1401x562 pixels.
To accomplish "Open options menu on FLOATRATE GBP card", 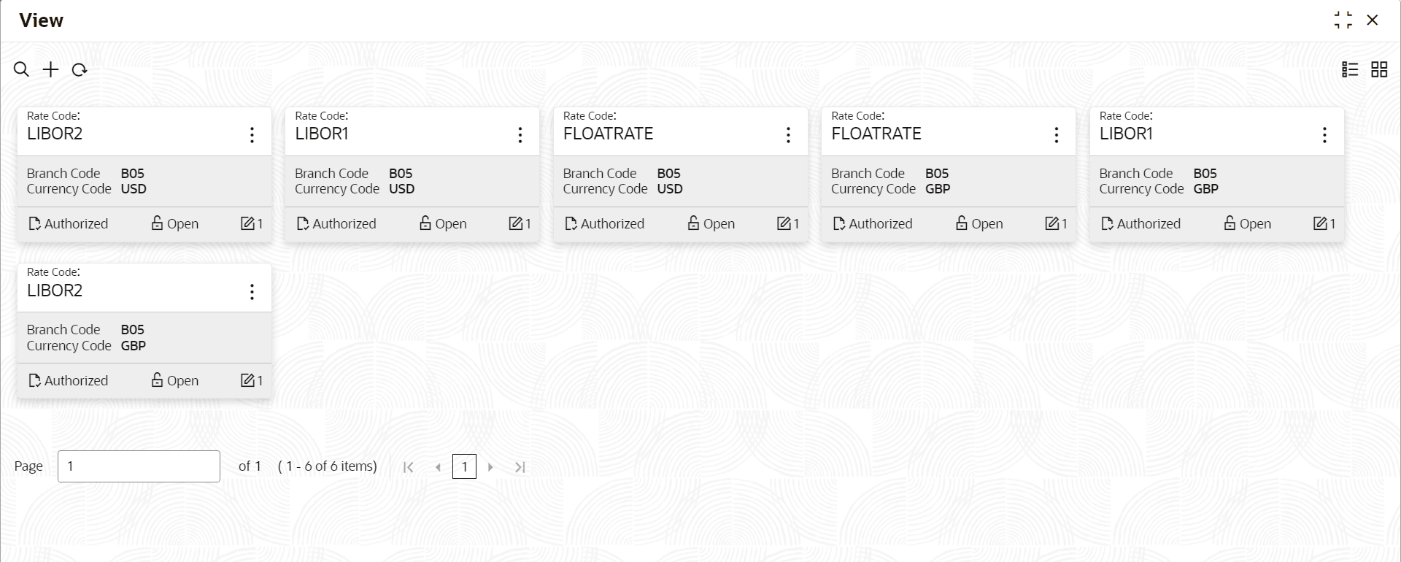I will [x=1057, y=134].
